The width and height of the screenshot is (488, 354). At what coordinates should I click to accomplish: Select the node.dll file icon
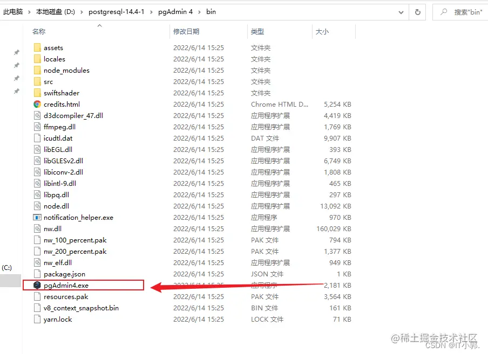(37, 206)
